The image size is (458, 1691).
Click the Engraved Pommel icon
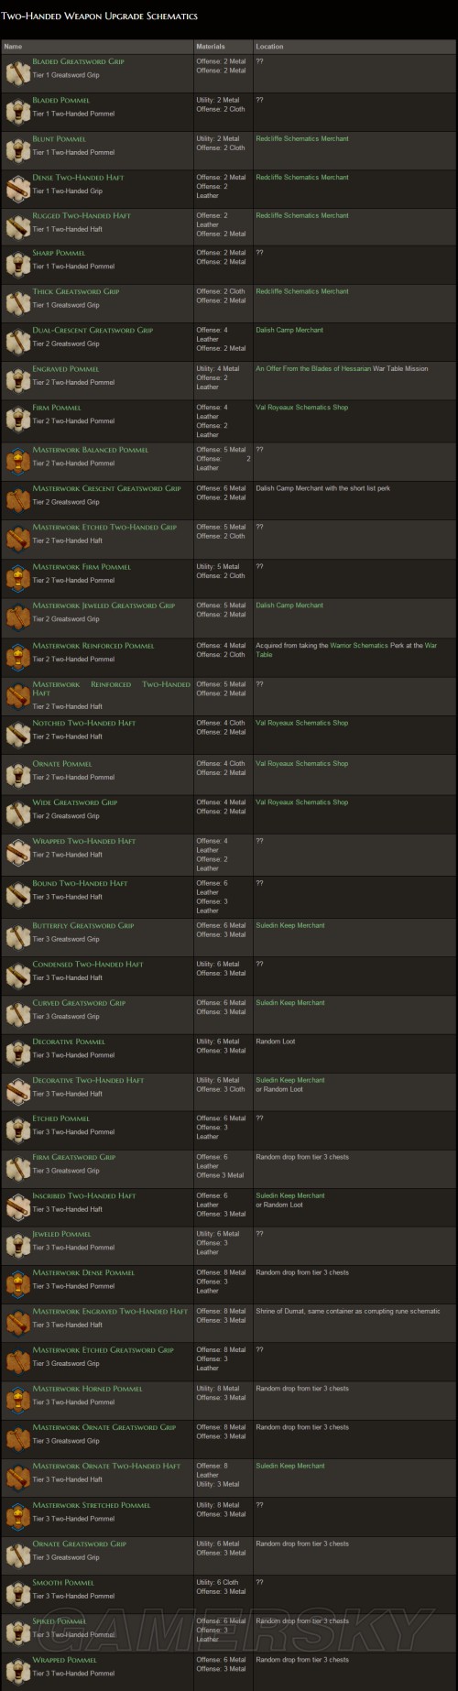17,381
